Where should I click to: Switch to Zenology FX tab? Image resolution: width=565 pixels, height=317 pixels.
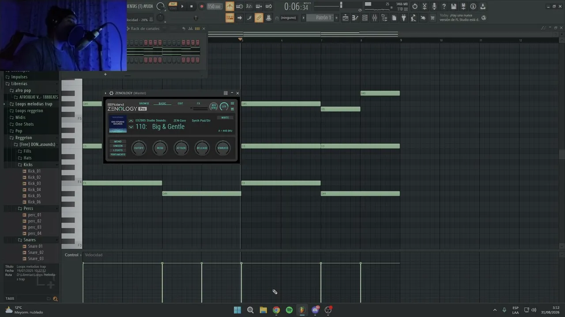(x=198, y=103)
